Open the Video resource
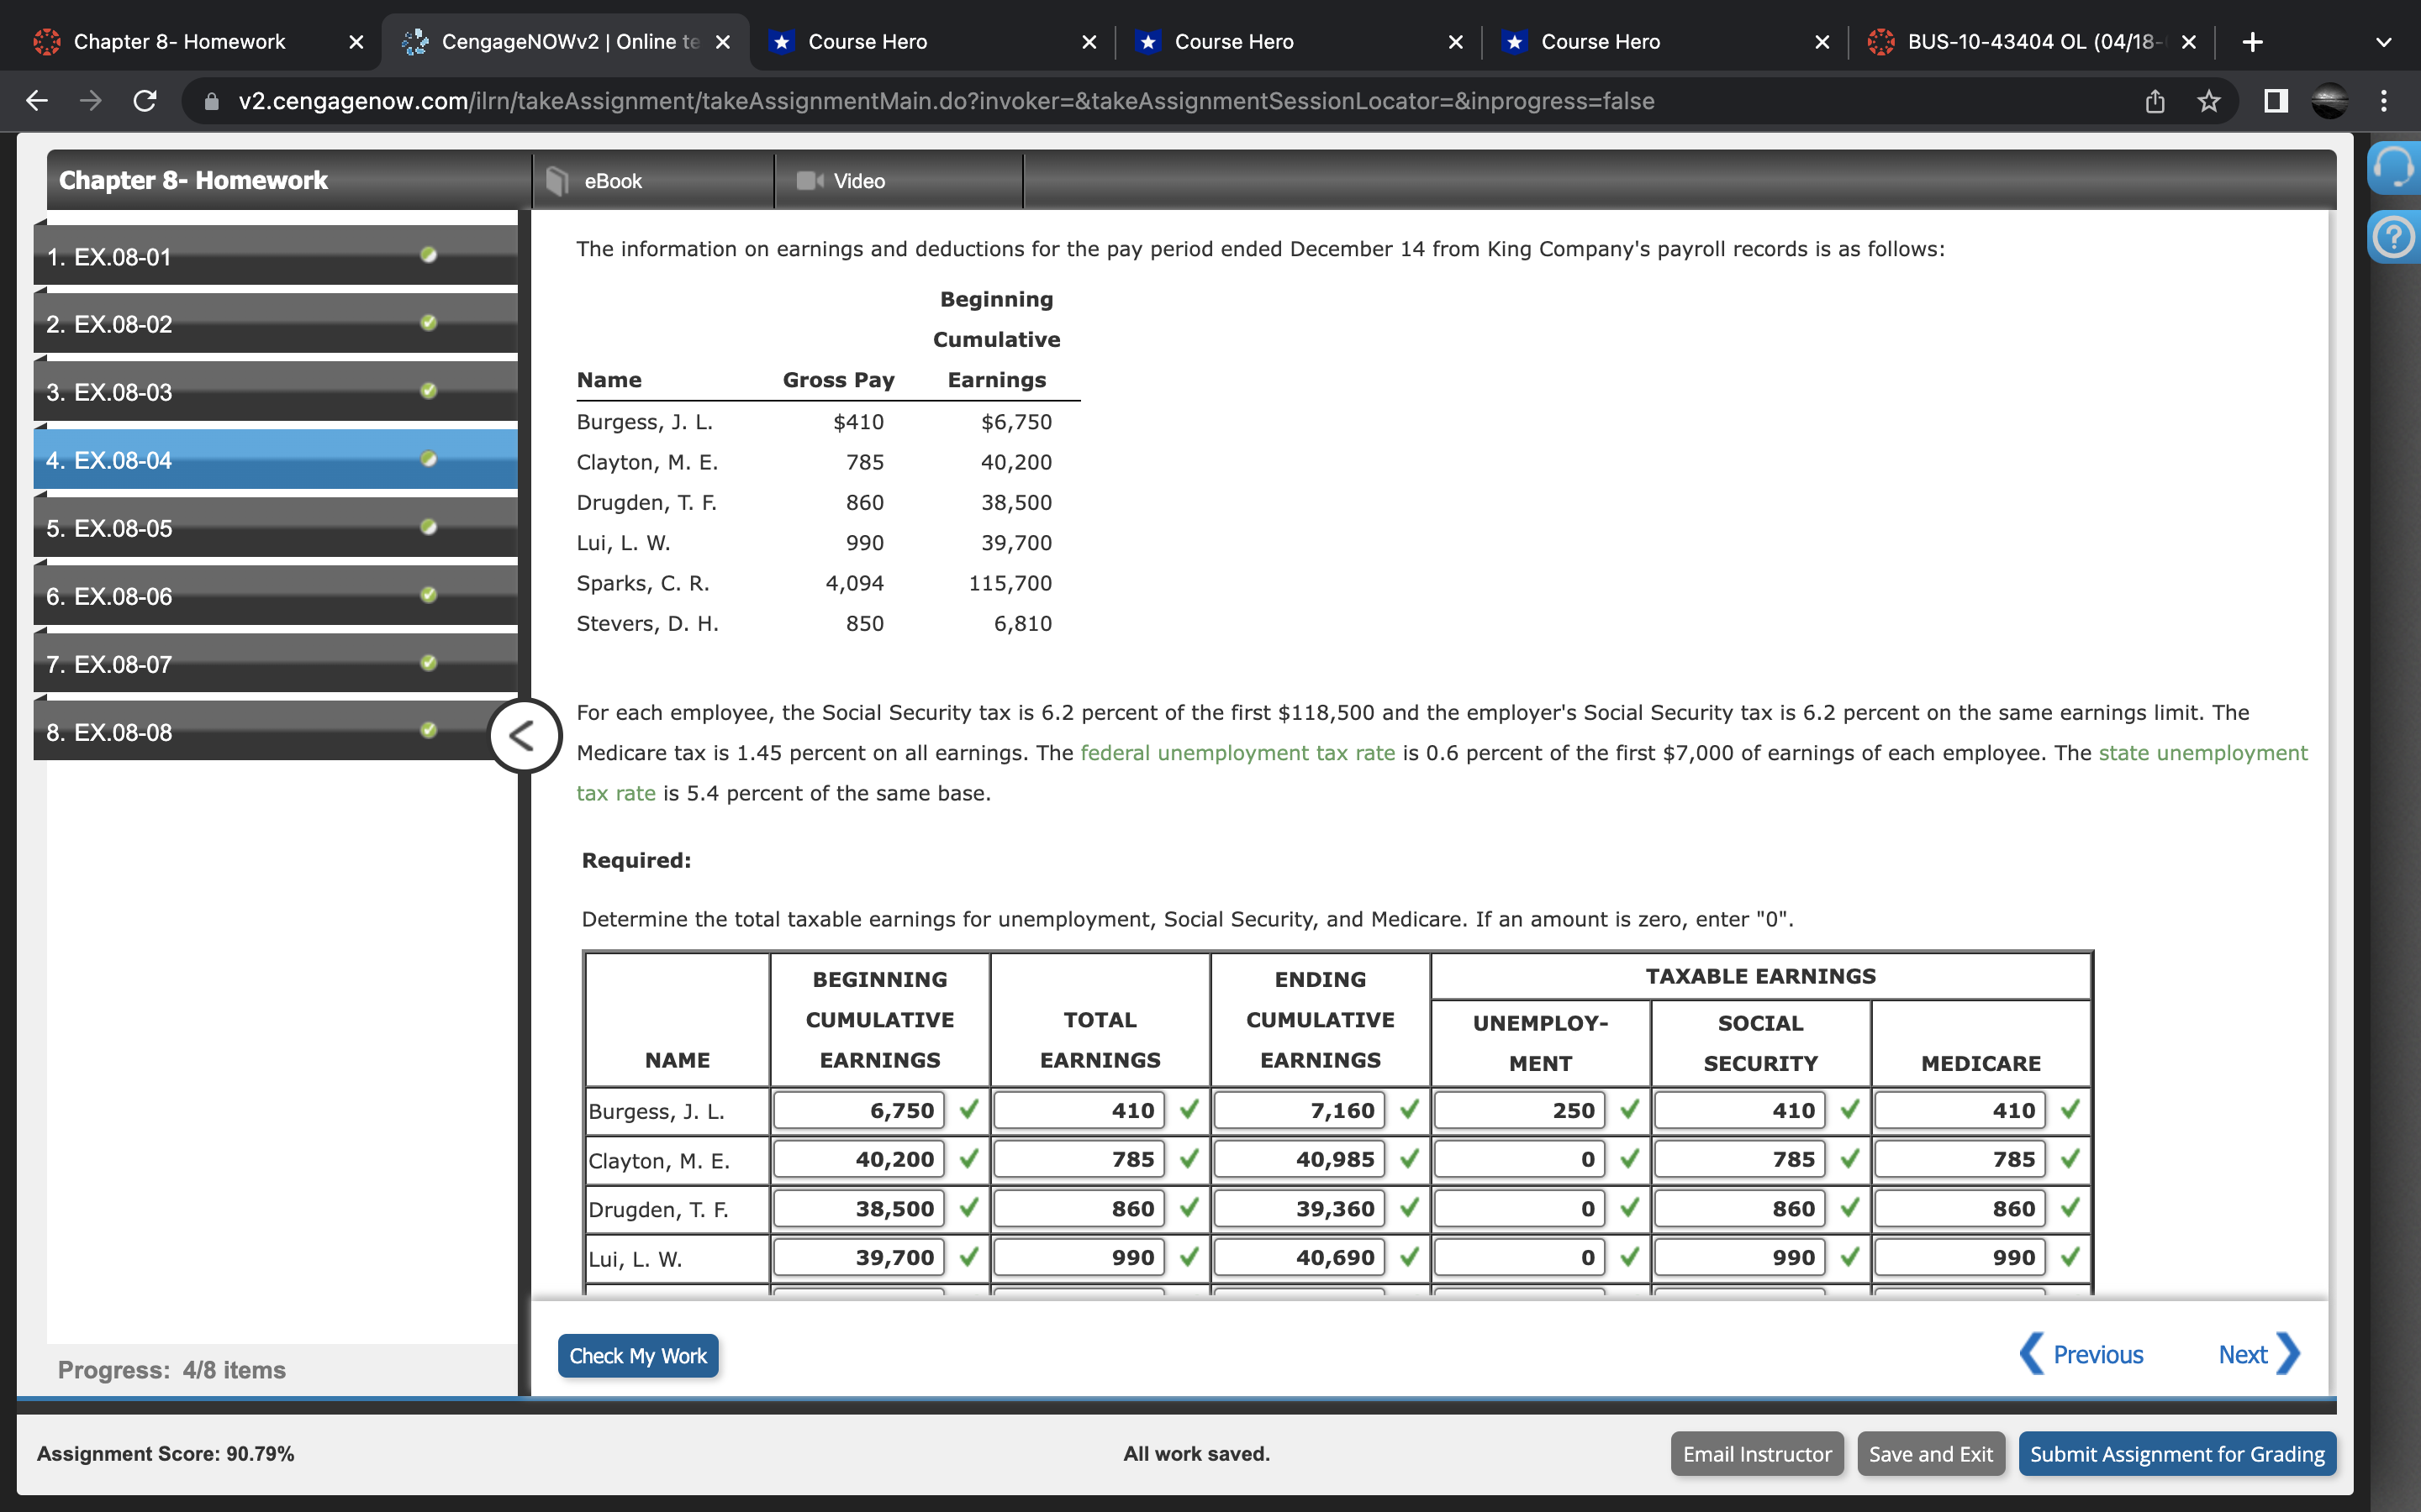 858,181
